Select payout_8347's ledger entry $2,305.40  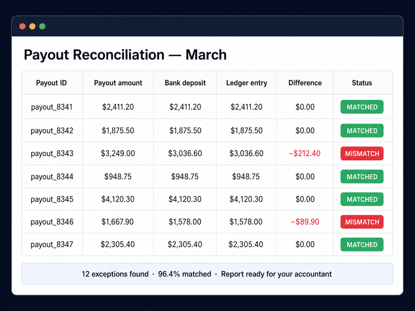coord(246,245)
